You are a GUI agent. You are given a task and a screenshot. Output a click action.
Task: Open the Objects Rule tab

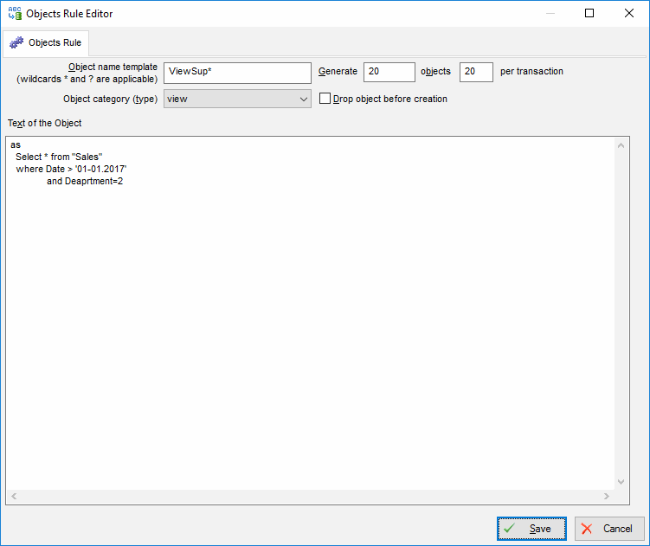pos(46,42)
